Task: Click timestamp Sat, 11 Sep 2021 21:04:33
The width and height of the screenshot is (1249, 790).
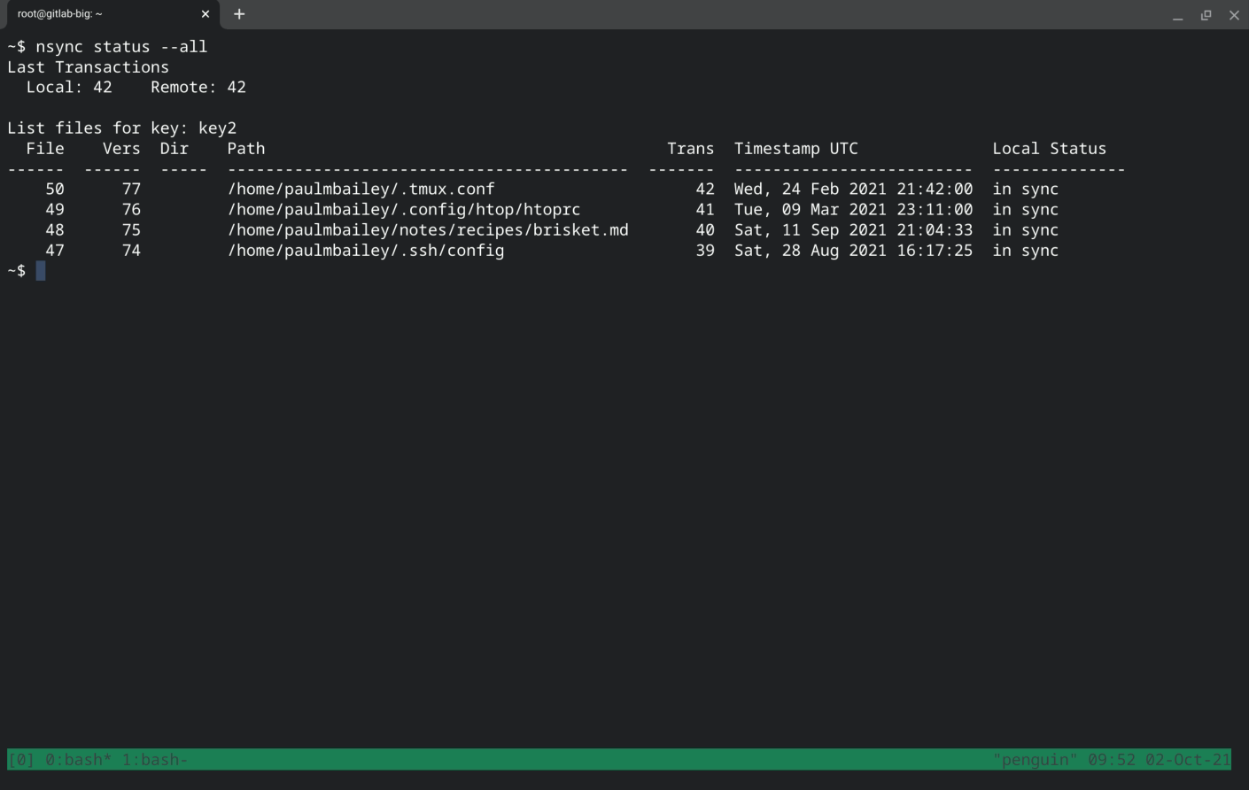Action: 853,230
